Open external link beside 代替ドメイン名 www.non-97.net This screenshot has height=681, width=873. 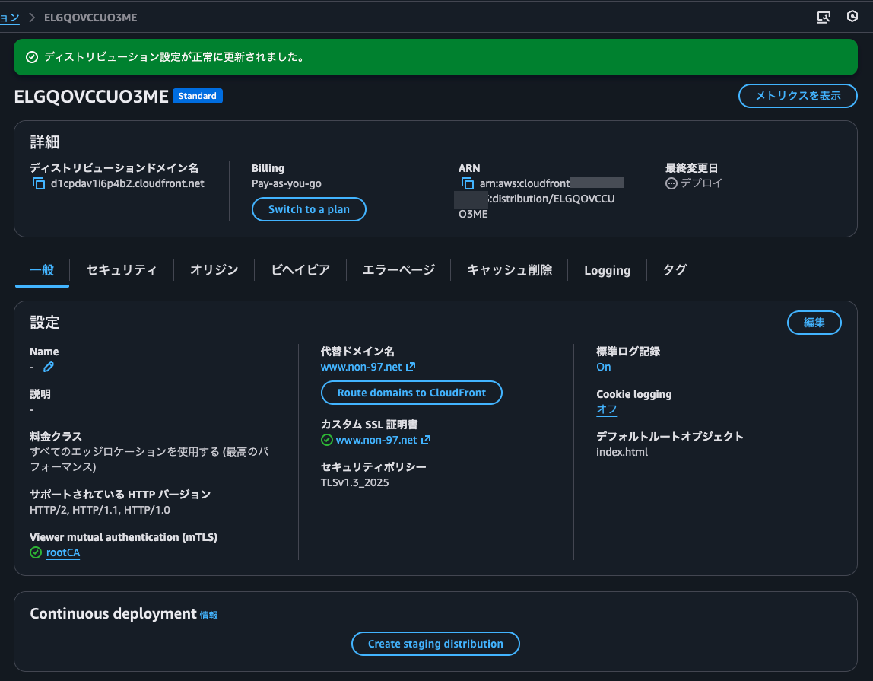pos(411,366)
